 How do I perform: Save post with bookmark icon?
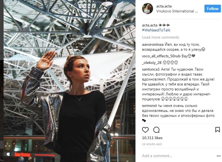tap(217, 130)
